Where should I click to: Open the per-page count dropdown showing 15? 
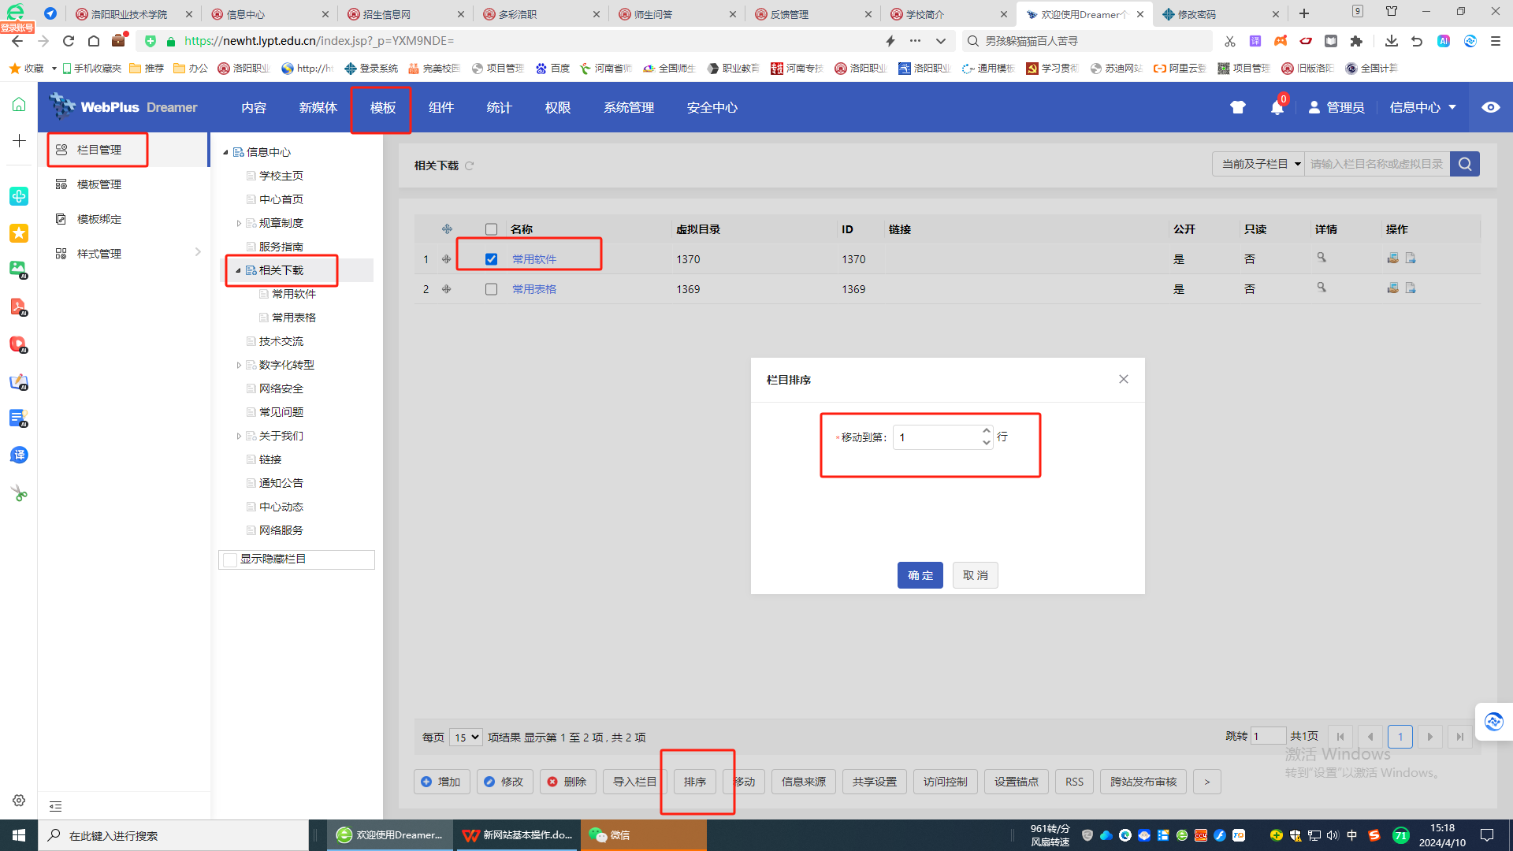tap(466, 738)
